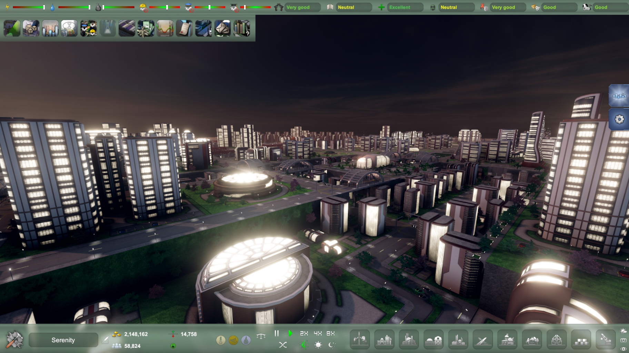Open the workforce hats panel icon
The image size is (629, 353).
89,28
